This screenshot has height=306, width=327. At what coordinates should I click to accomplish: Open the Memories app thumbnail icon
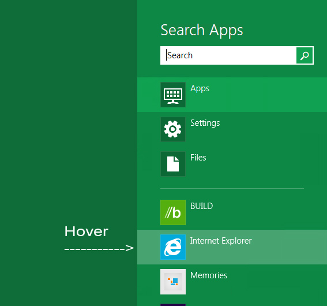click(173, 282)
